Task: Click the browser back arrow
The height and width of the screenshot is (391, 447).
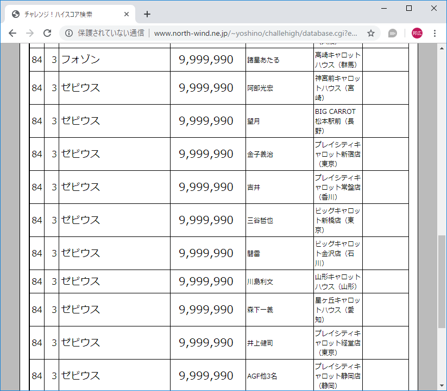Action: 12,33
